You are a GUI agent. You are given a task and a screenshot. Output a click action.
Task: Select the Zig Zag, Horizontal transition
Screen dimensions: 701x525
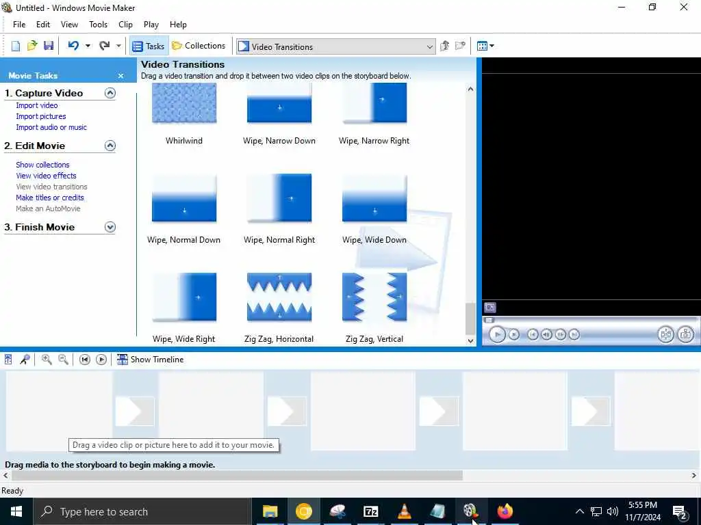[x=279, y=297]
